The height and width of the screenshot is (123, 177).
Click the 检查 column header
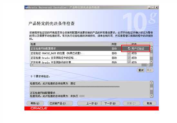(71, 44)
